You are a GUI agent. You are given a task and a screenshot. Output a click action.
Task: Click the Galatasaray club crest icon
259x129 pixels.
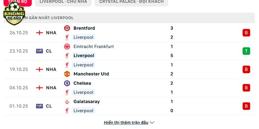point(67,102)
